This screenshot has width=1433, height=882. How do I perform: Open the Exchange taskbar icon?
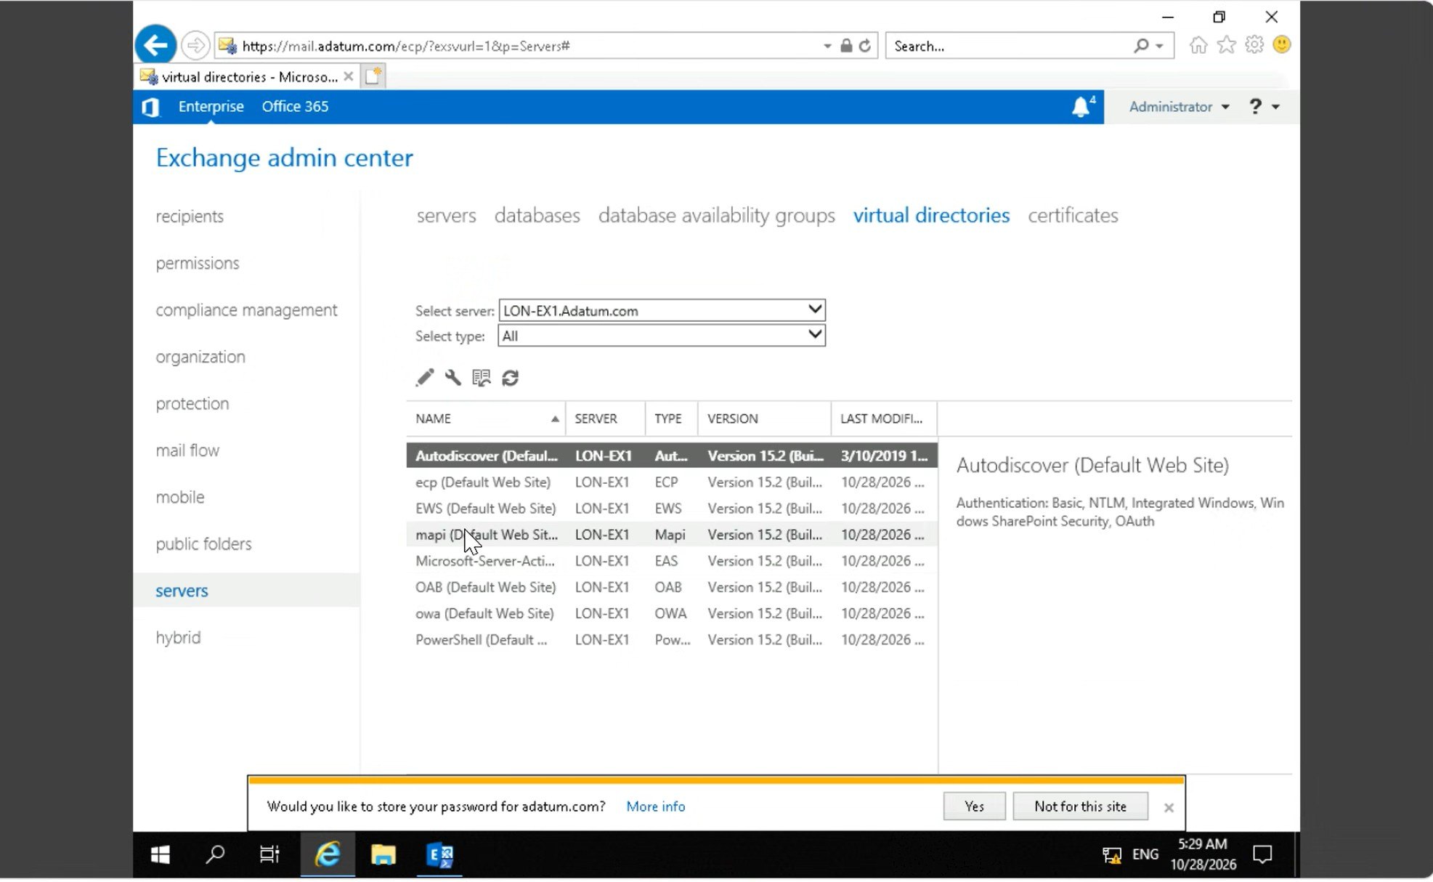[x=440, y=855]
